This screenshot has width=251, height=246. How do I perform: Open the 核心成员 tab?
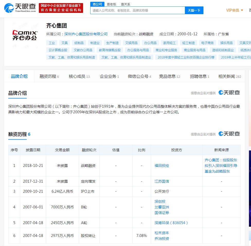(x=79, y=76)
